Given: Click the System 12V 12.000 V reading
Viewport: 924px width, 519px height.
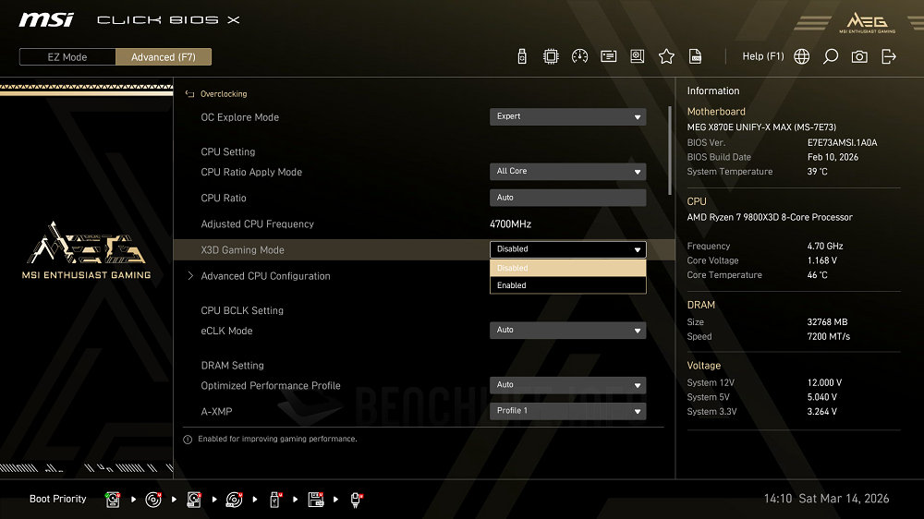Looking at the screenshot, I should 824,383.
